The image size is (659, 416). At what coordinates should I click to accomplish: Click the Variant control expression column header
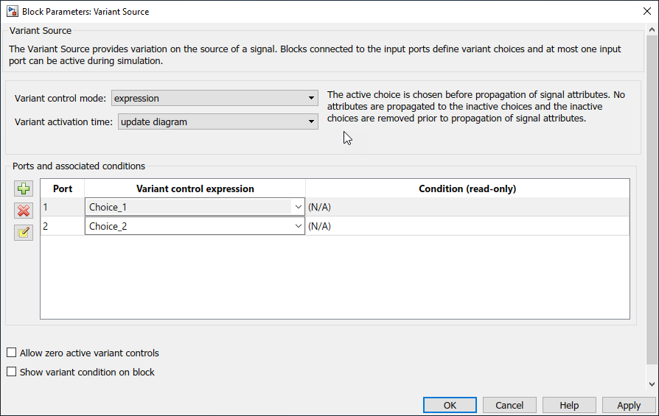(x=195, y=189)
